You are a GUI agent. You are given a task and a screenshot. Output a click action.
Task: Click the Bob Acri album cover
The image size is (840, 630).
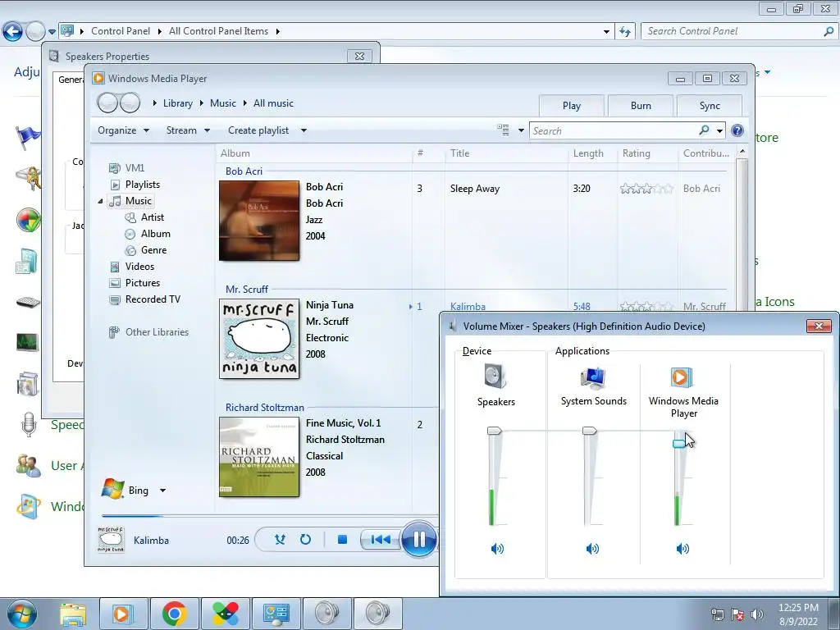tap(259, 221)
